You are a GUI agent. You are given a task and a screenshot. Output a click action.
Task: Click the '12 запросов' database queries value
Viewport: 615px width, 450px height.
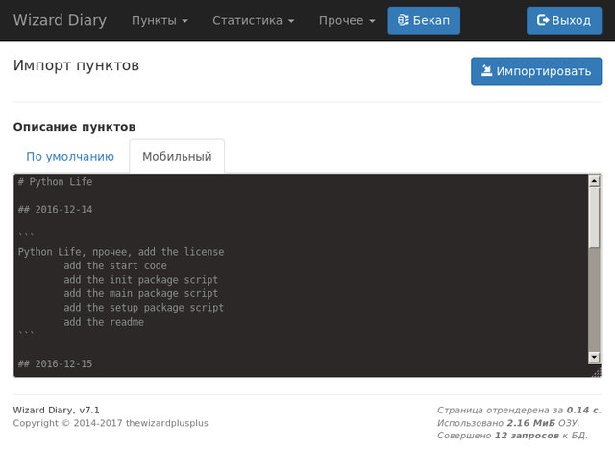click(x=527, y=436)
